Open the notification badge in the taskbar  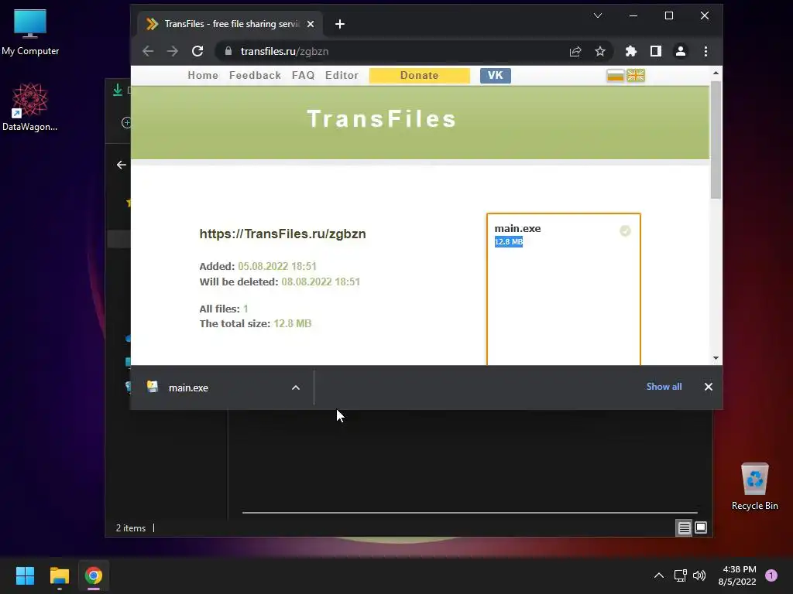click(771, 575)
